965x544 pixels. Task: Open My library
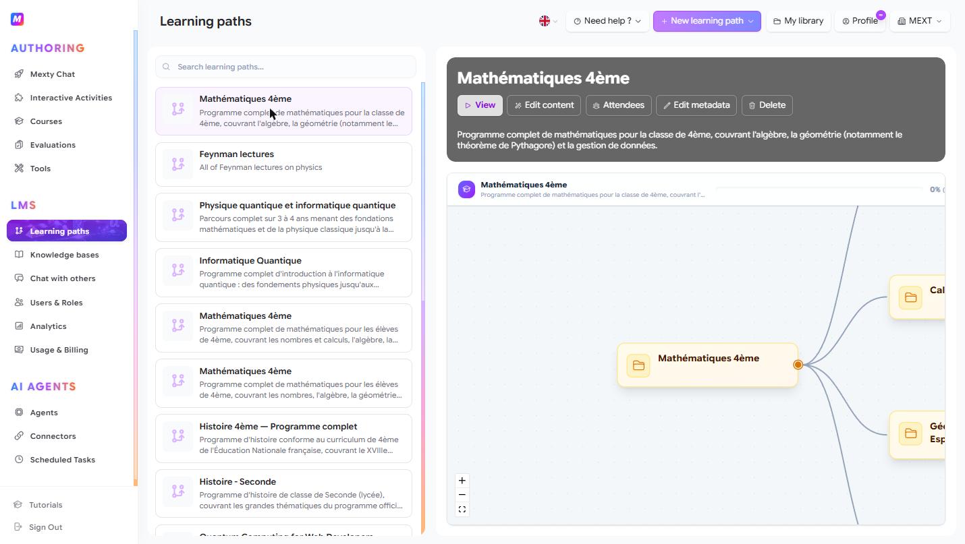pos(798,21)
